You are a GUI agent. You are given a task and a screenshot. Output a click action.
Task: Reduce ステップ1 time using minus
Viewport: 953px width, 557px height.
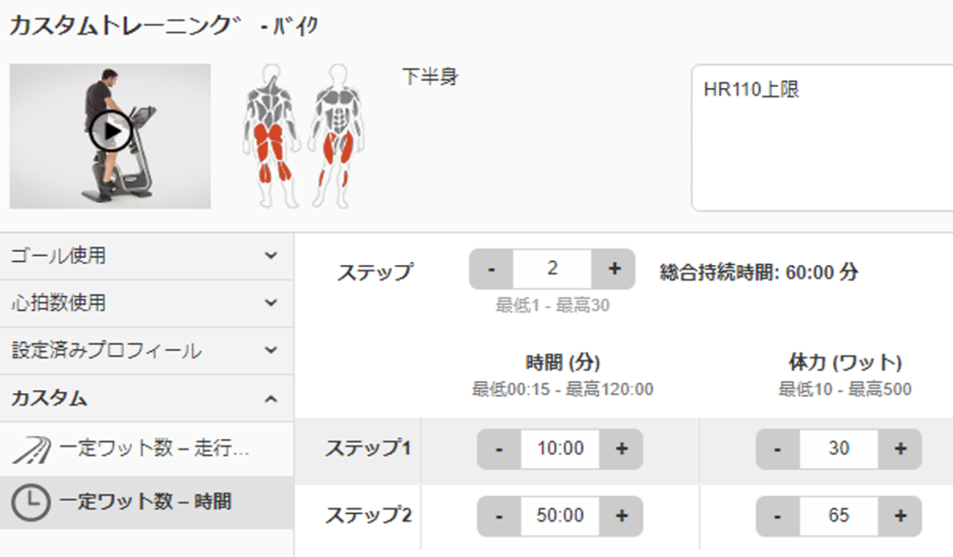coord(499,448)
